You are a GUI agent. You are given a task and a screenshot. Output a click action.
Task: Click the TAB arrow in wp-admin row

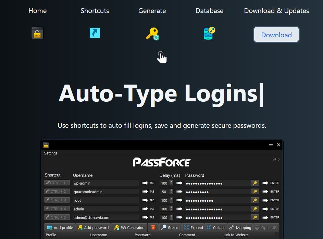pyautogui.click(x=145, y=183)
